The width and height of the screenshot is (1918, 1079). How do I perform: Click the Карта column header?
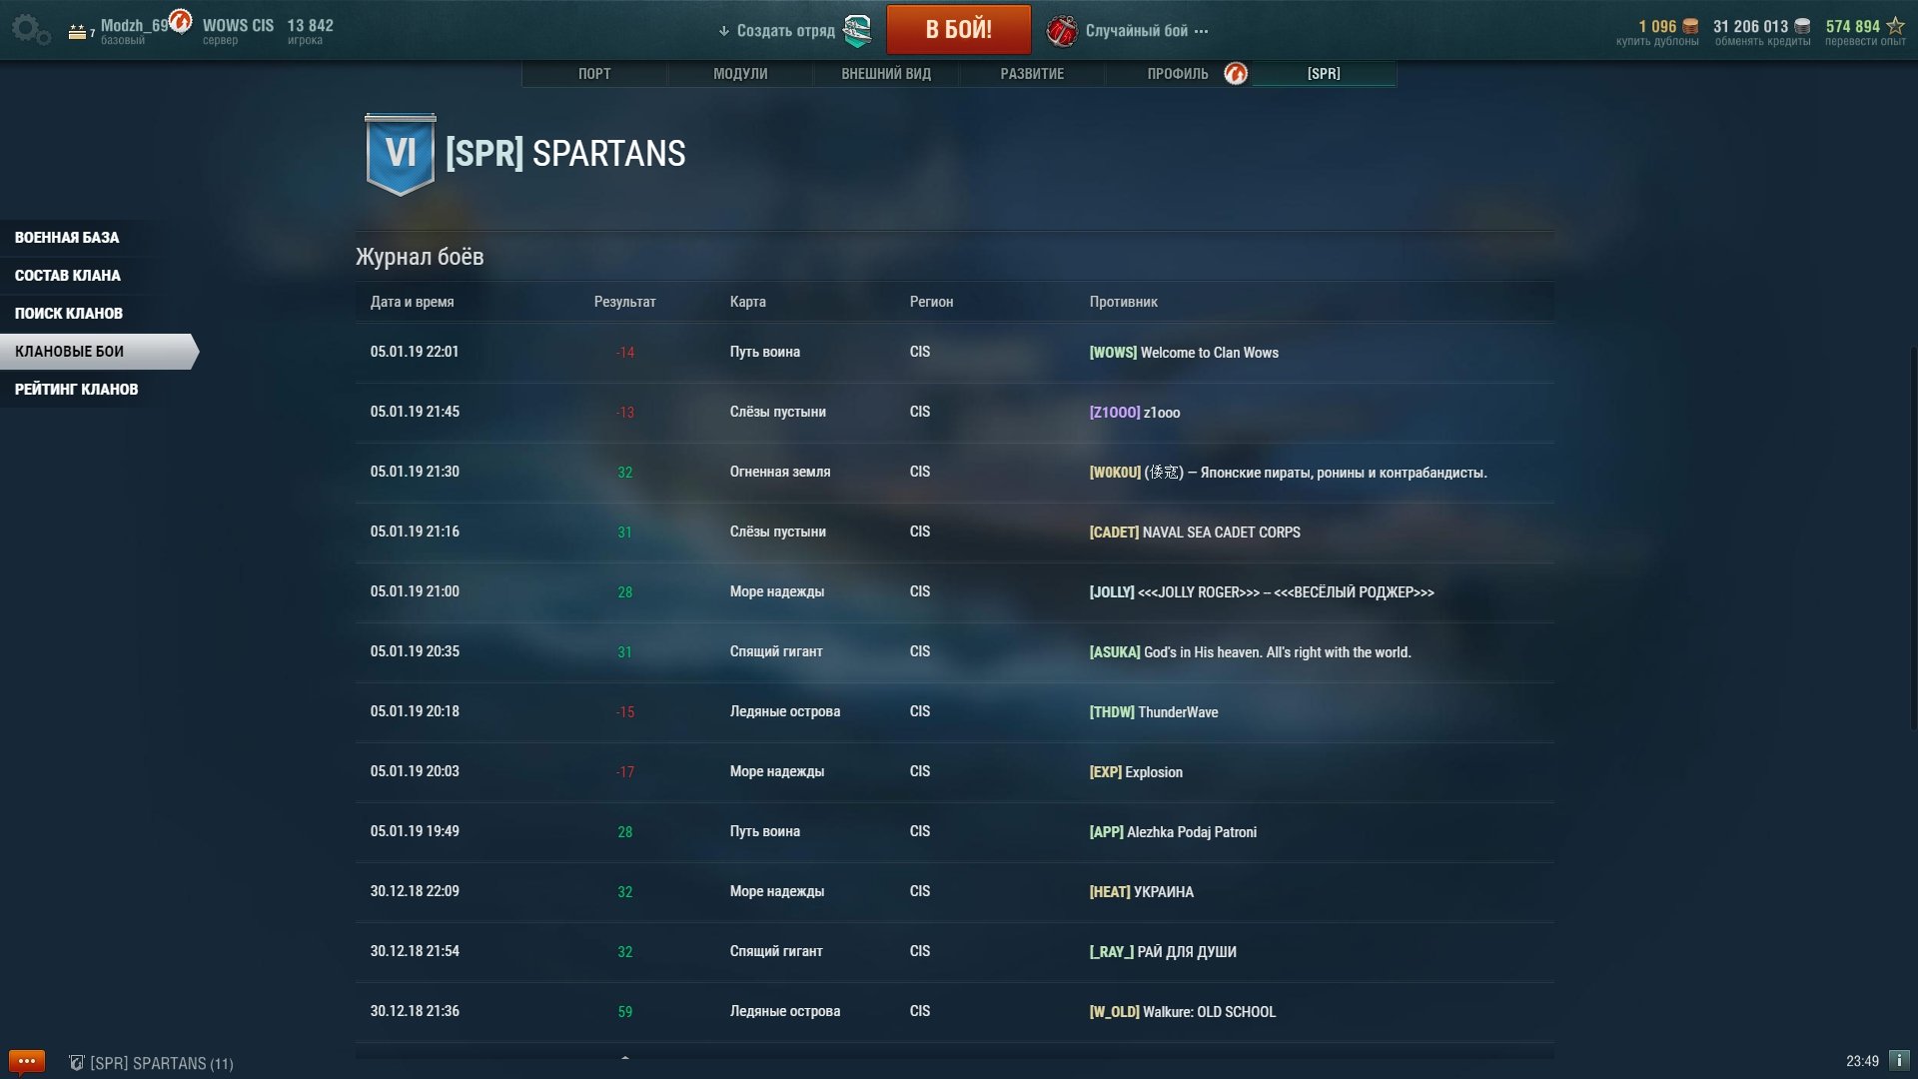747,302
